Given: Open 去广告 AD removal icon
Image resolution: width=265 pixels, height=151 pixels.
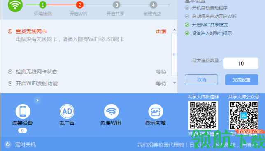Looking at the screenshot, I should pyautogui.click(x=67, y=111).
